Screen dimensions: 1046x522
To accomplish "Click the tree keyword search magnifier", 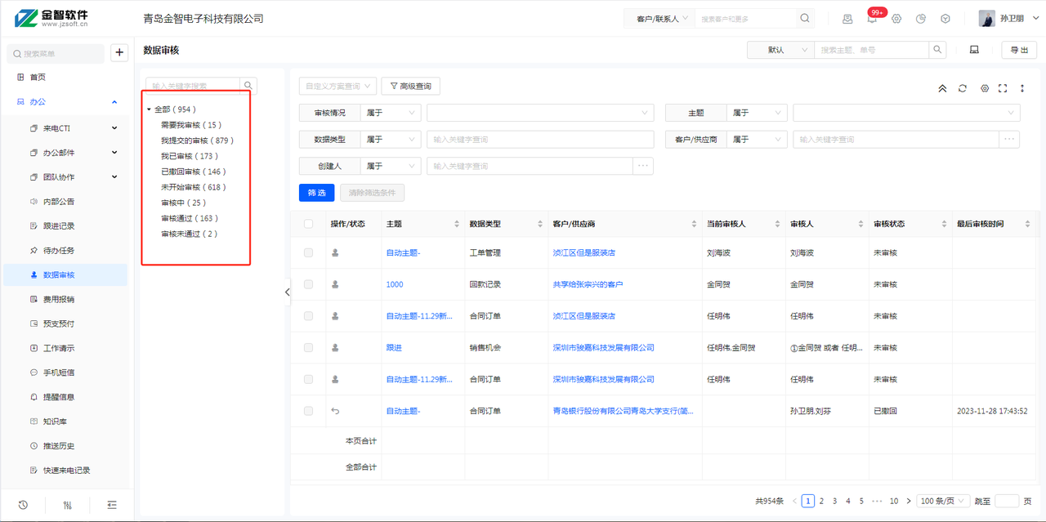I will (x=248, y=86).
